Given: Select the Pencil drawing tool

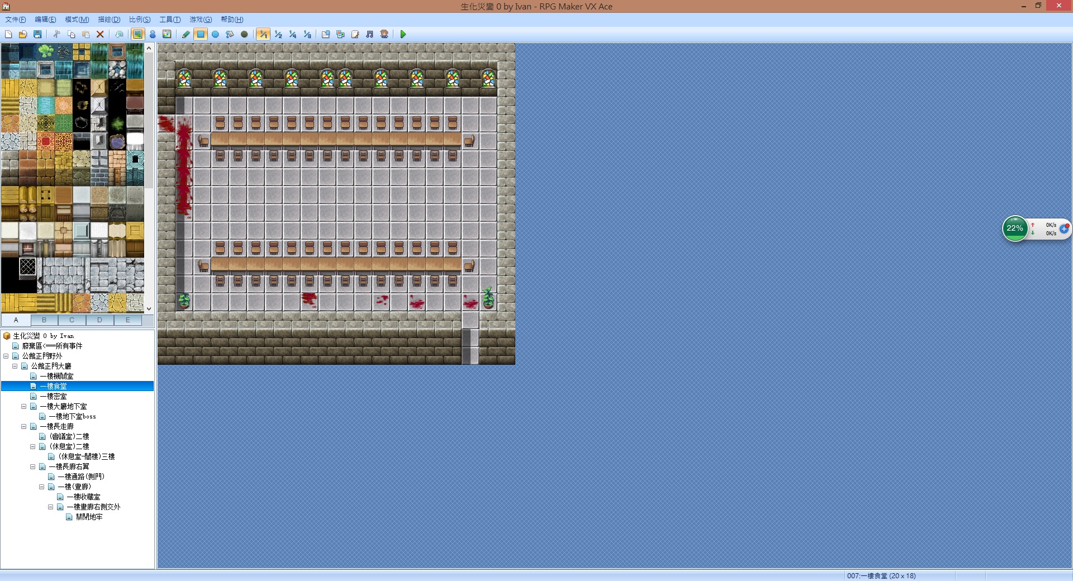Looking at the screenshot, I should click(186, 35).
